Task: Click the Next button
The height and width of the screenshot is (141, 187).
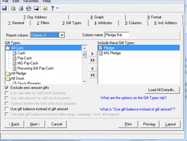Action: 35,124
